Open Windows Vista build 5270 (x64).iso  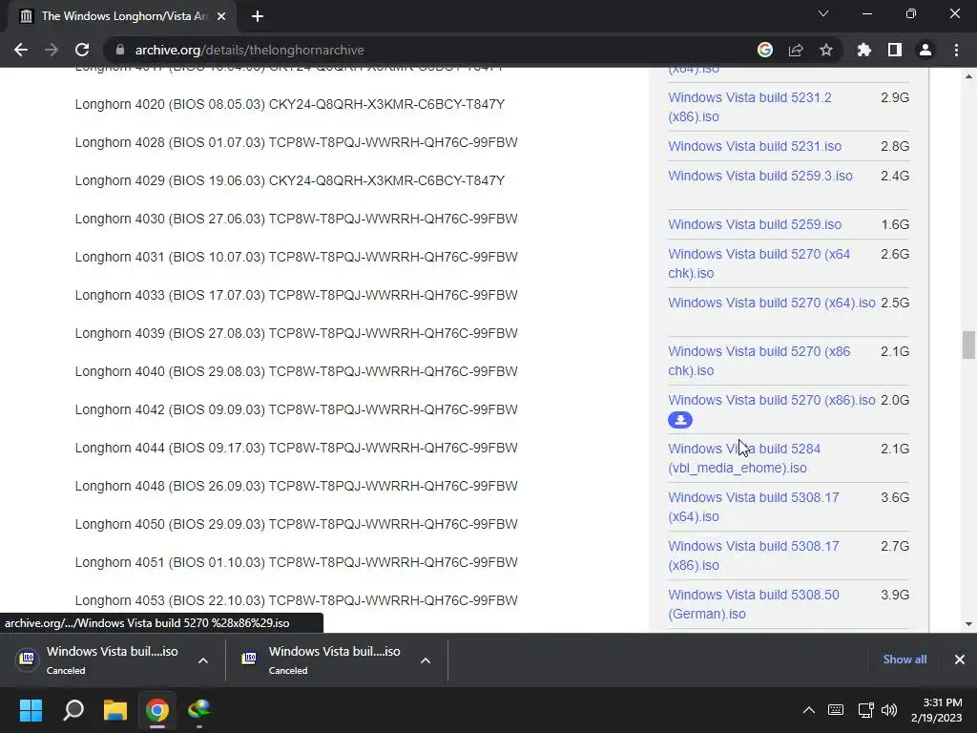point(771,303)
